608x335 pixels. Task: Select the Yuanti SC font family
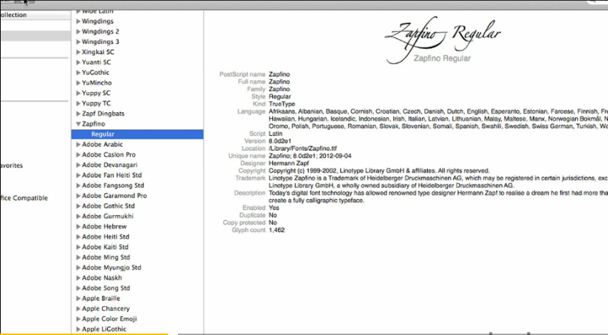click(96, 62)
